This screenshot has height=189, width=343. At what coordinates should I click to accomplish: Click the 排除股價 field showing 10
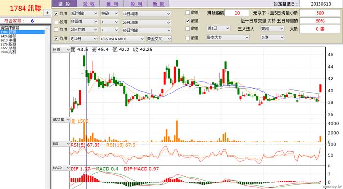click(237, 13)
